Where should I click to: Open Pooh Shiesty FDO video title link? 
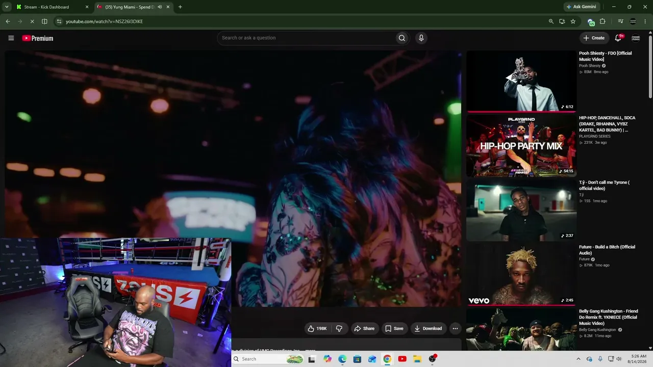[x=605, y=56]
